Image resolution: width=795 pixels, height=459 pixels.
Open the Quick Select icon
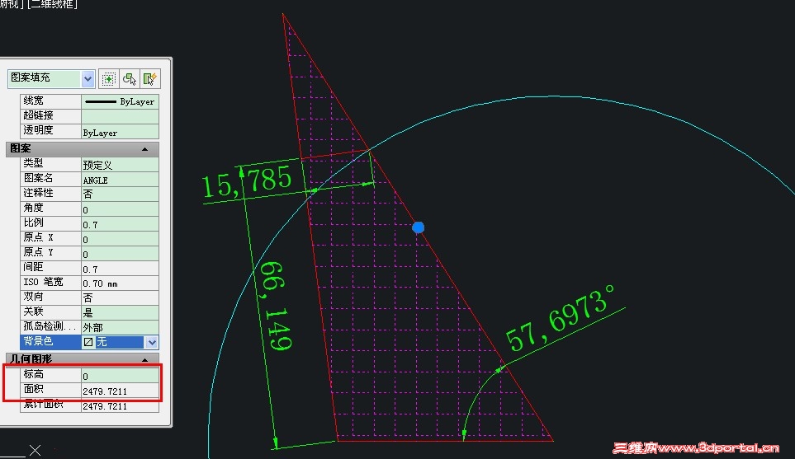click(x=150, y=78)
